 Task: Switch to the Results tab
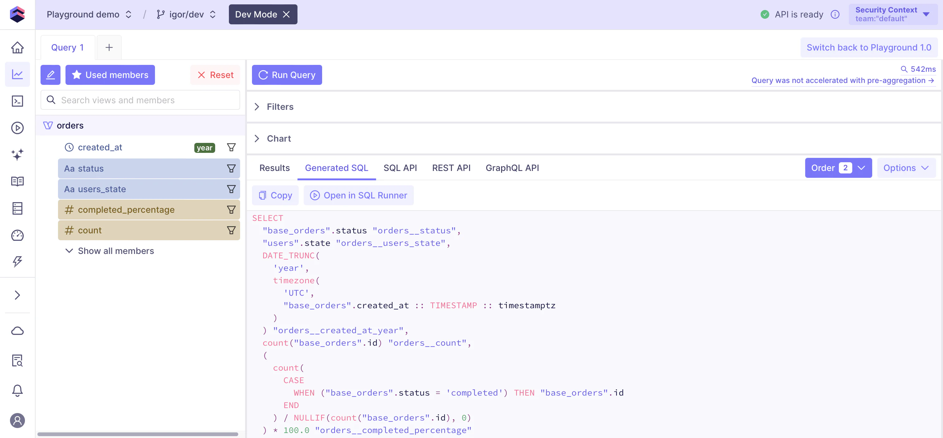click(x=274, y=168)
